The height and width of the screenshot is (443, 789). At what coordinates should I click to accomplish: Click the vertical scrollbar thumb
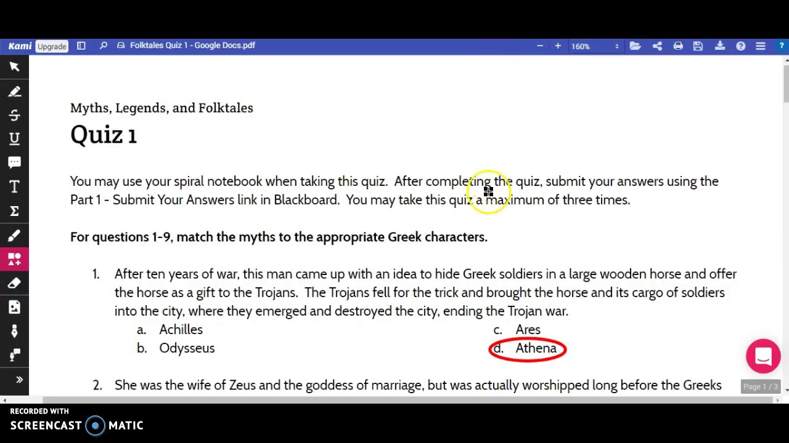click(786, 82)
